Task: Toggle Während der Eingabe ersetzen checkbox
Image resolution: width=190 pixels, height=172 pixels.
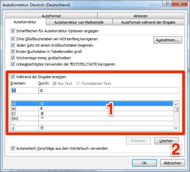Action: (13, 77)
